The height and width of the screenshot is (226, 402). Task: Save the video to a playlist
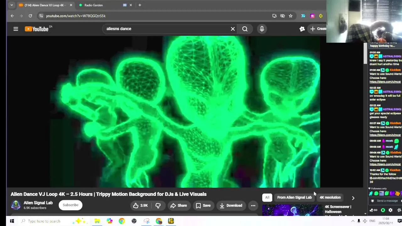pos(203,206)
